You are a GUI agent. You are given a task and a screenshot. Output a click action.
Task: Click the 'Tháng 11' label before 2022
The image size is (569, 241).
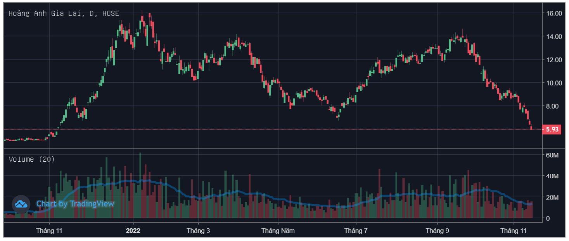[x=49, y=231]
